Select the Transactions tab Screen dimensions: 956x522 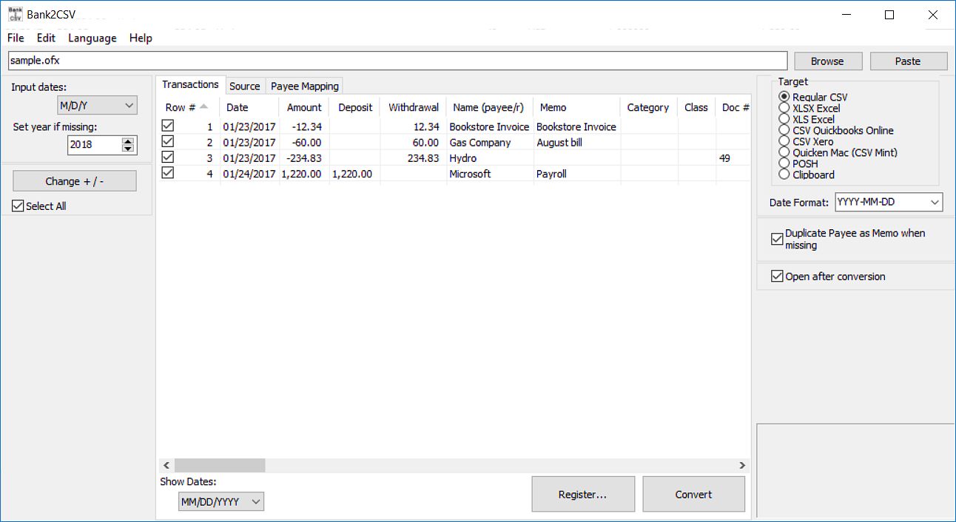[x=190, y=84]
